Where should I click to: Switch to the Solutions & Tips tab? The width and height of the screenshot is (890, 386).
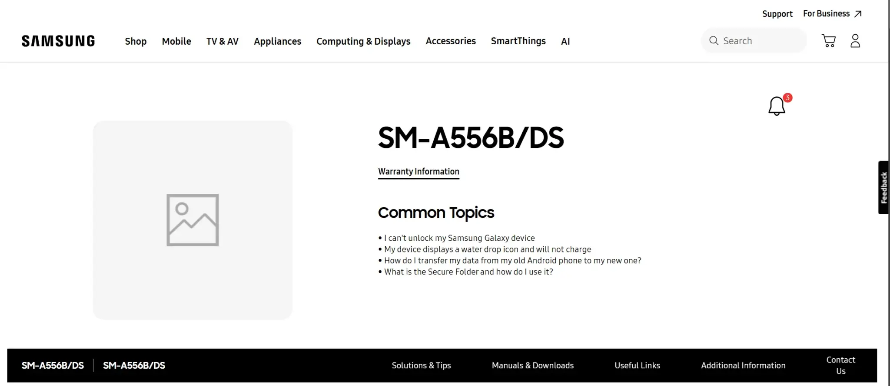pos(421,366)
